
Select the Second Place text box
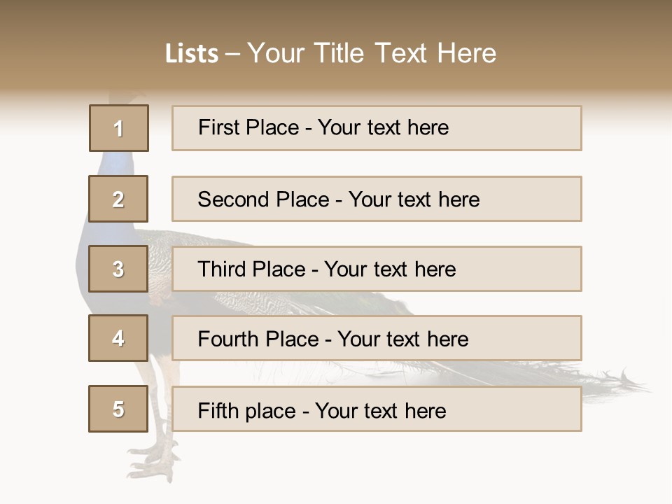click(x=377, y=199)
